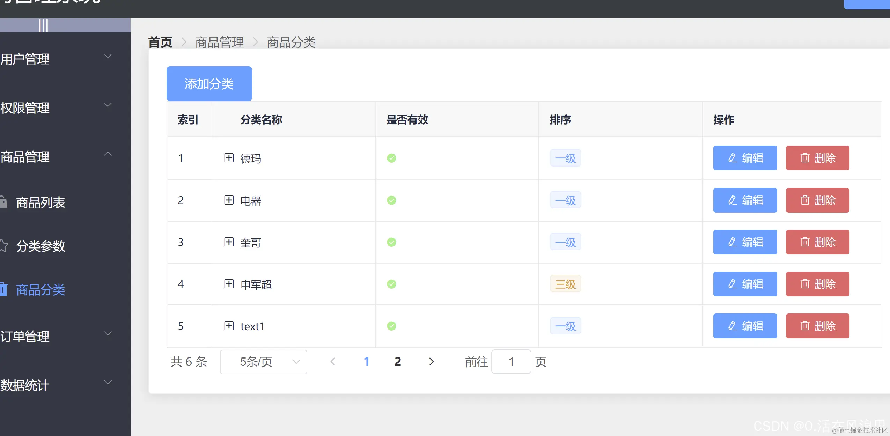Screen dimensions: 890x436
Task: Click the green valid icon for text1
Action: point(391,326)
